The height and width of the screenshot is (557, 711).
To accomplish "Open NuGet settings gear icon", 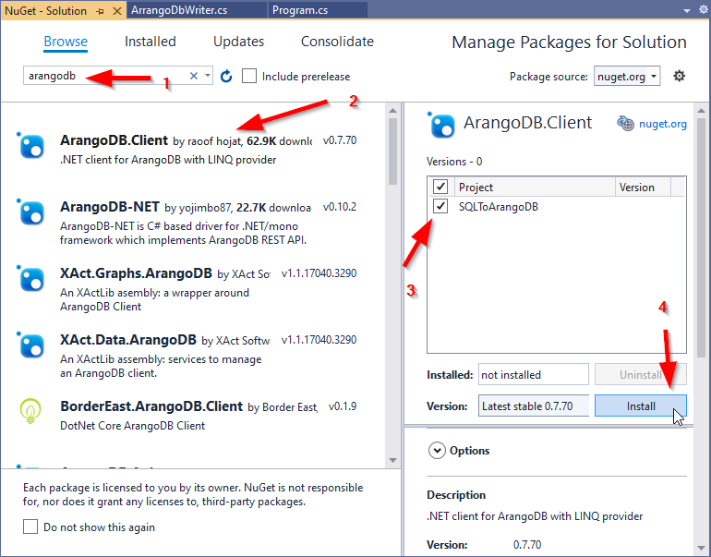I will click(x=679, y=76).
